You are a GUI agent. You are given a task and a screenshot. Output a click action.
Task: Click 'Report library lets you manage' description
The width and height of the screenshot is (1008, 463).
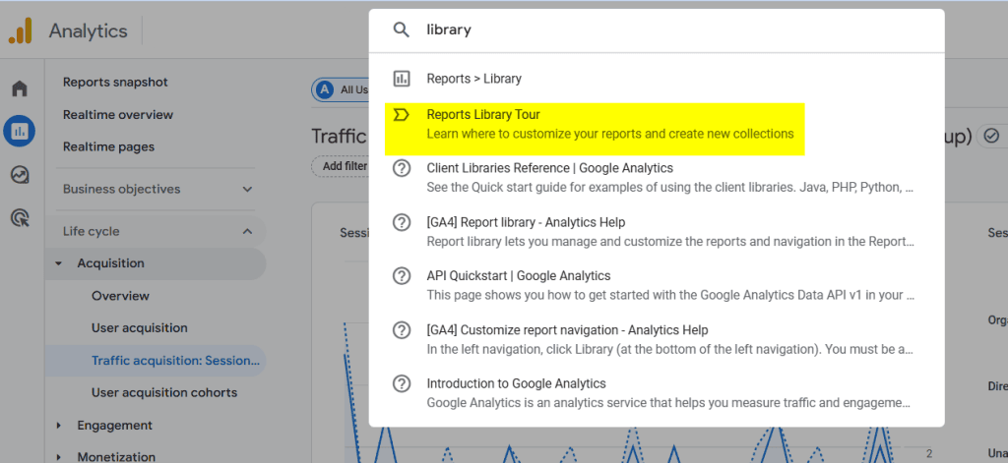point(670,242)
